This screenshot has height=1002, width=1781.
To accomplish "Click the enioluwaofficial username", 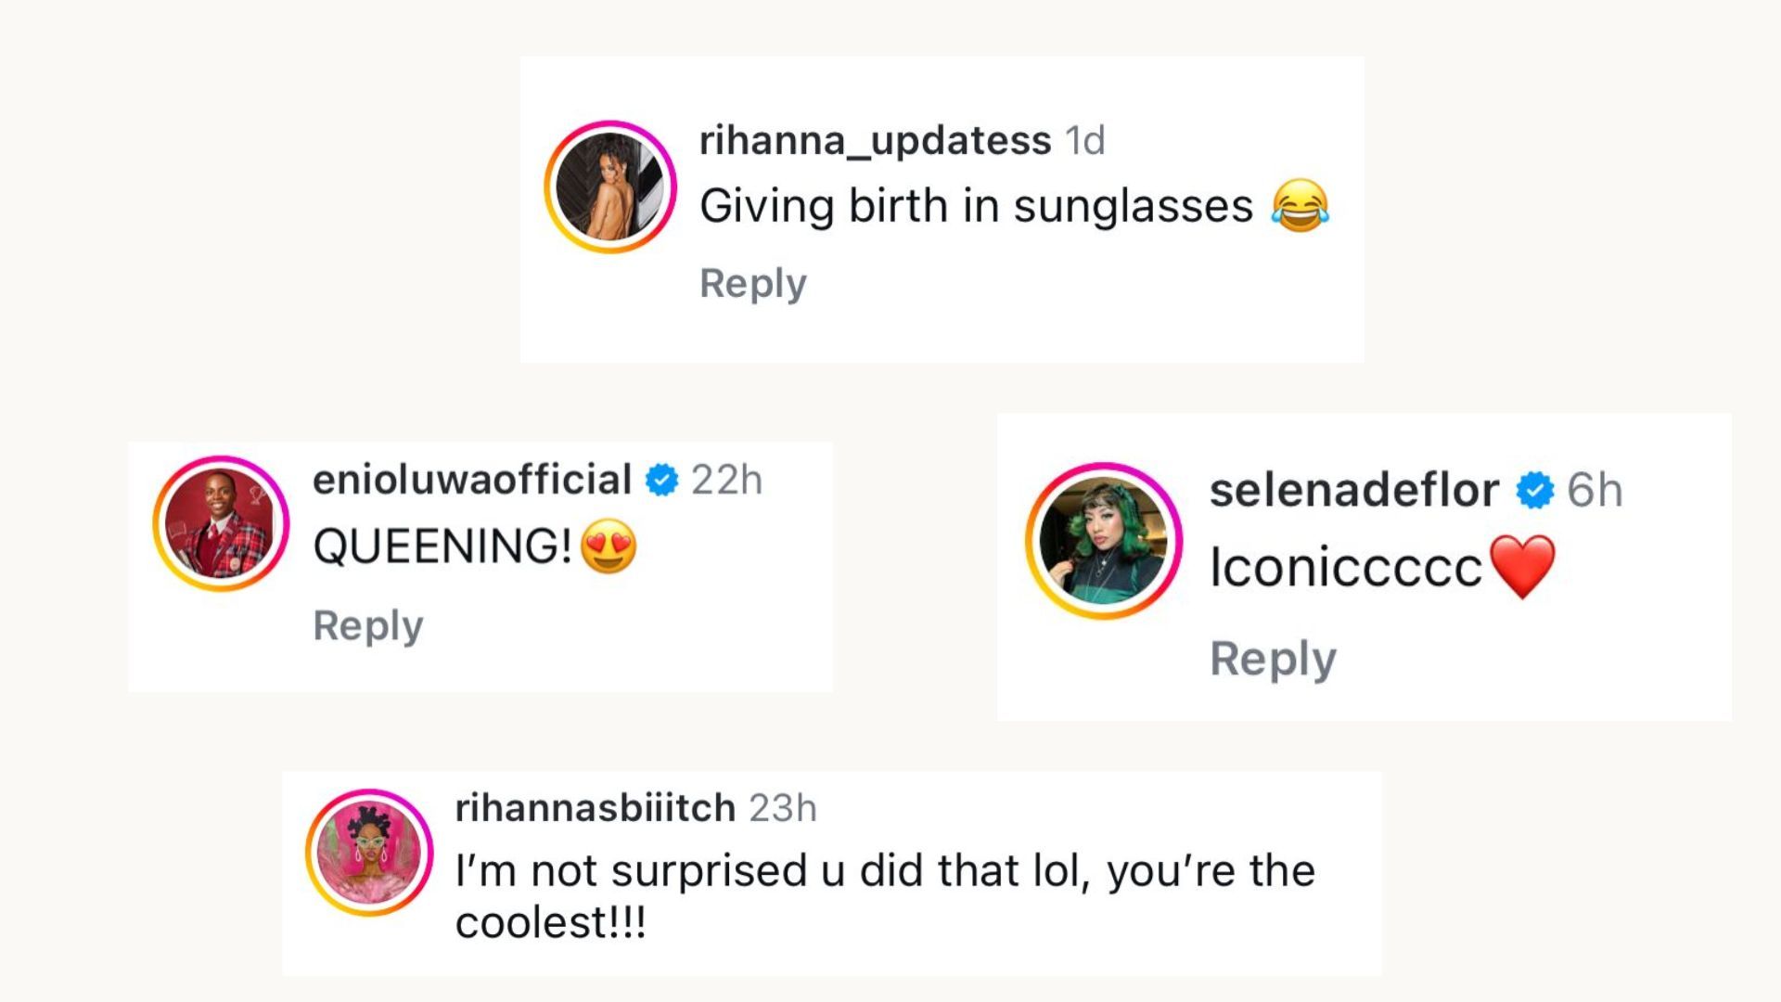I will pyautogui.click(x=472, y=480).
